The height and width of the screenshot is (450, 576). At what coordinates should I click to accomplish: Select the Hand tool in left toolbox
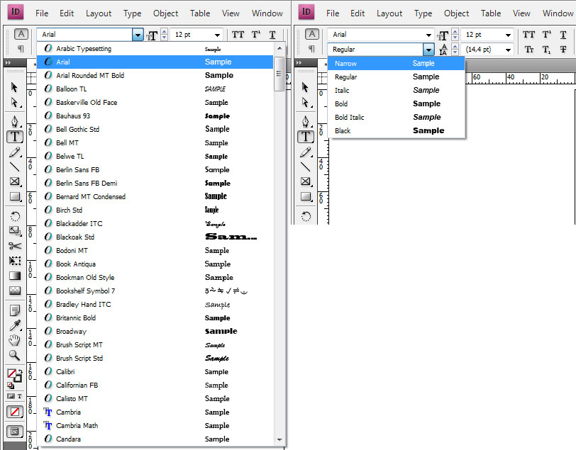point(14,340)
